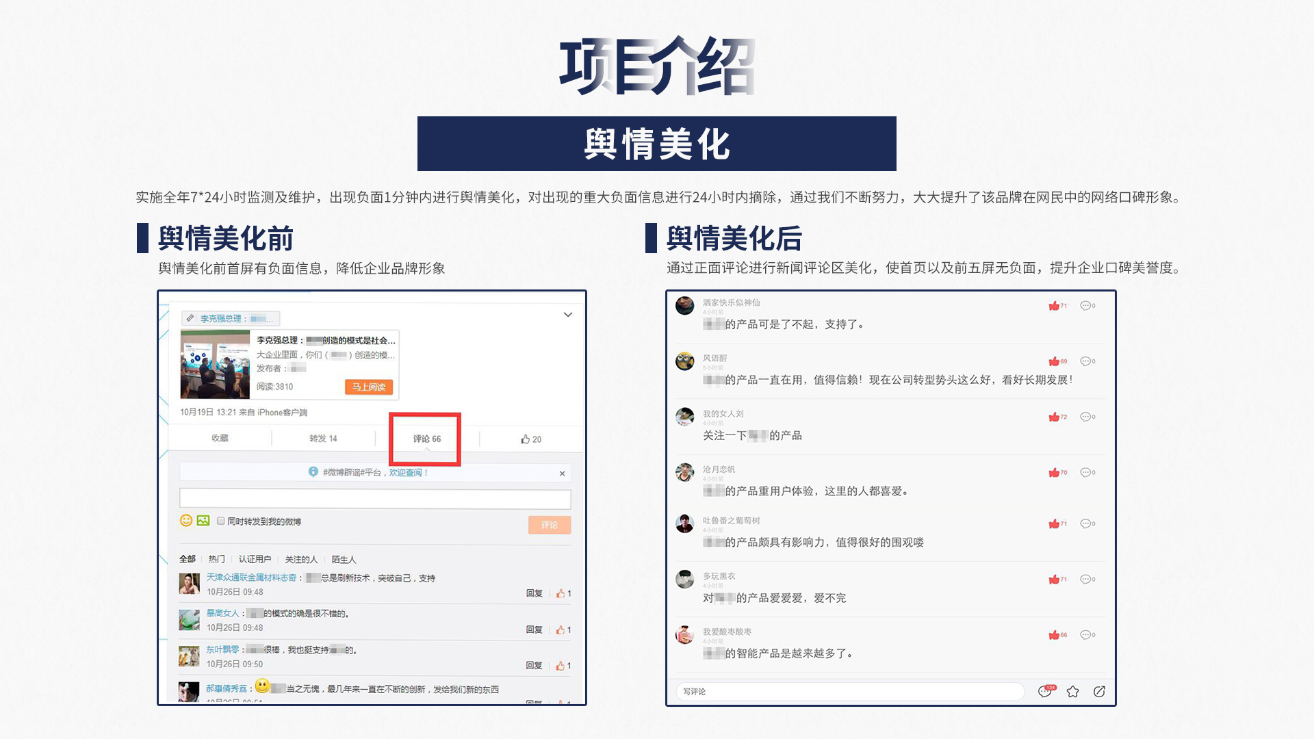Click the emoji smiley face icon
1314x739 pixels.
(185, 521)
